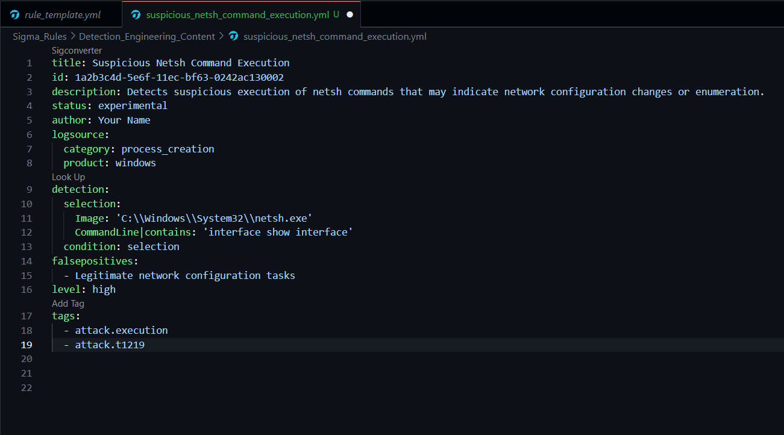Screen dimensions: 784x435
Task: Click the file icon on the active suspicious_netsh tab
Action: [x=136, y=14]
